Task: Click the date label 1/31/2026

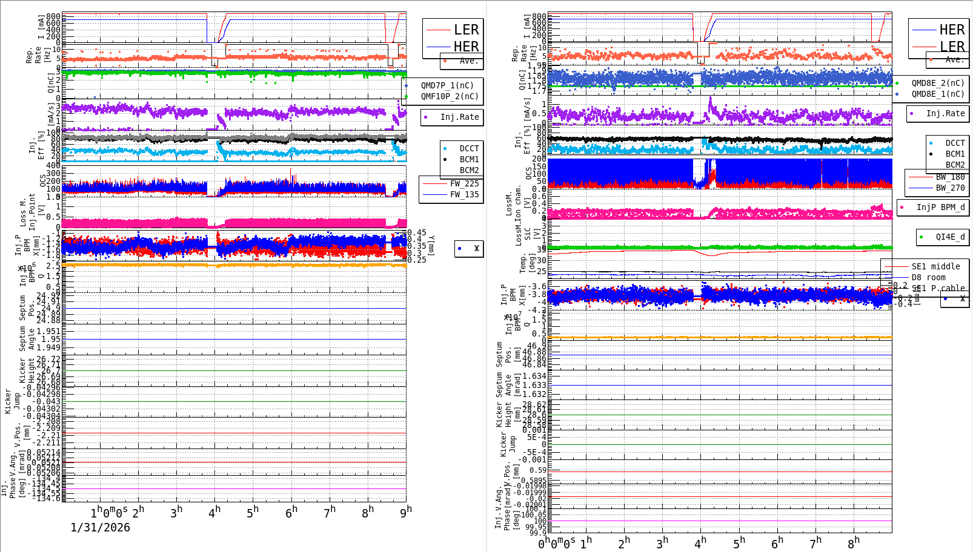Action: tap(100, 528)
